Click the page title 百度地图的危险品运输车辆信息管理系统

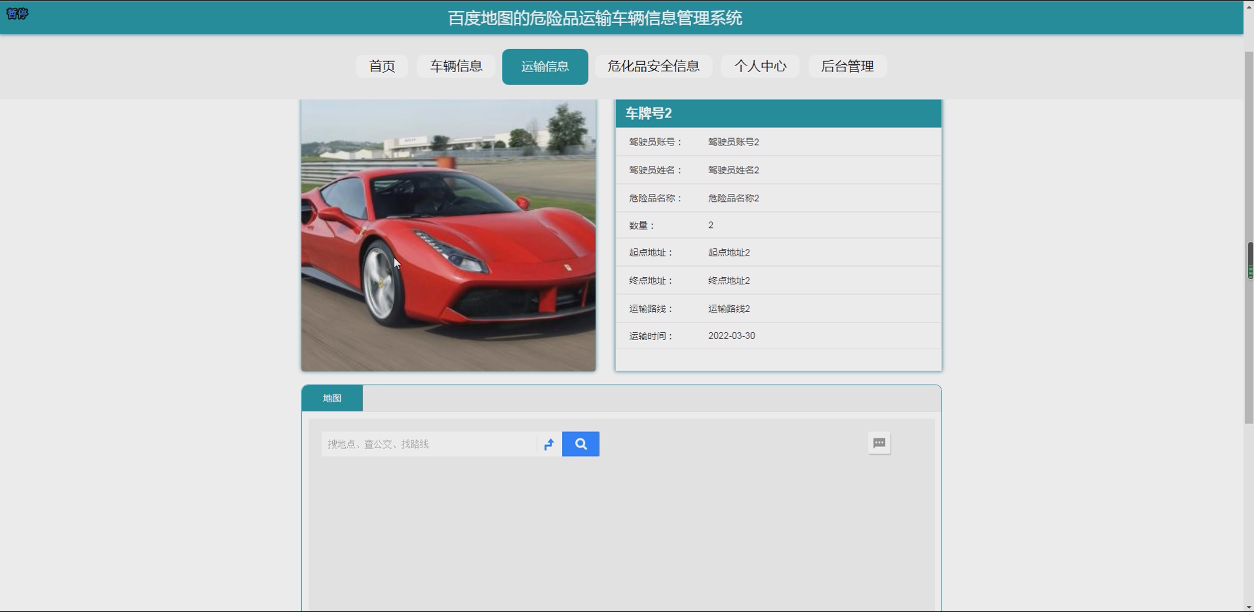tap(595, 18)
